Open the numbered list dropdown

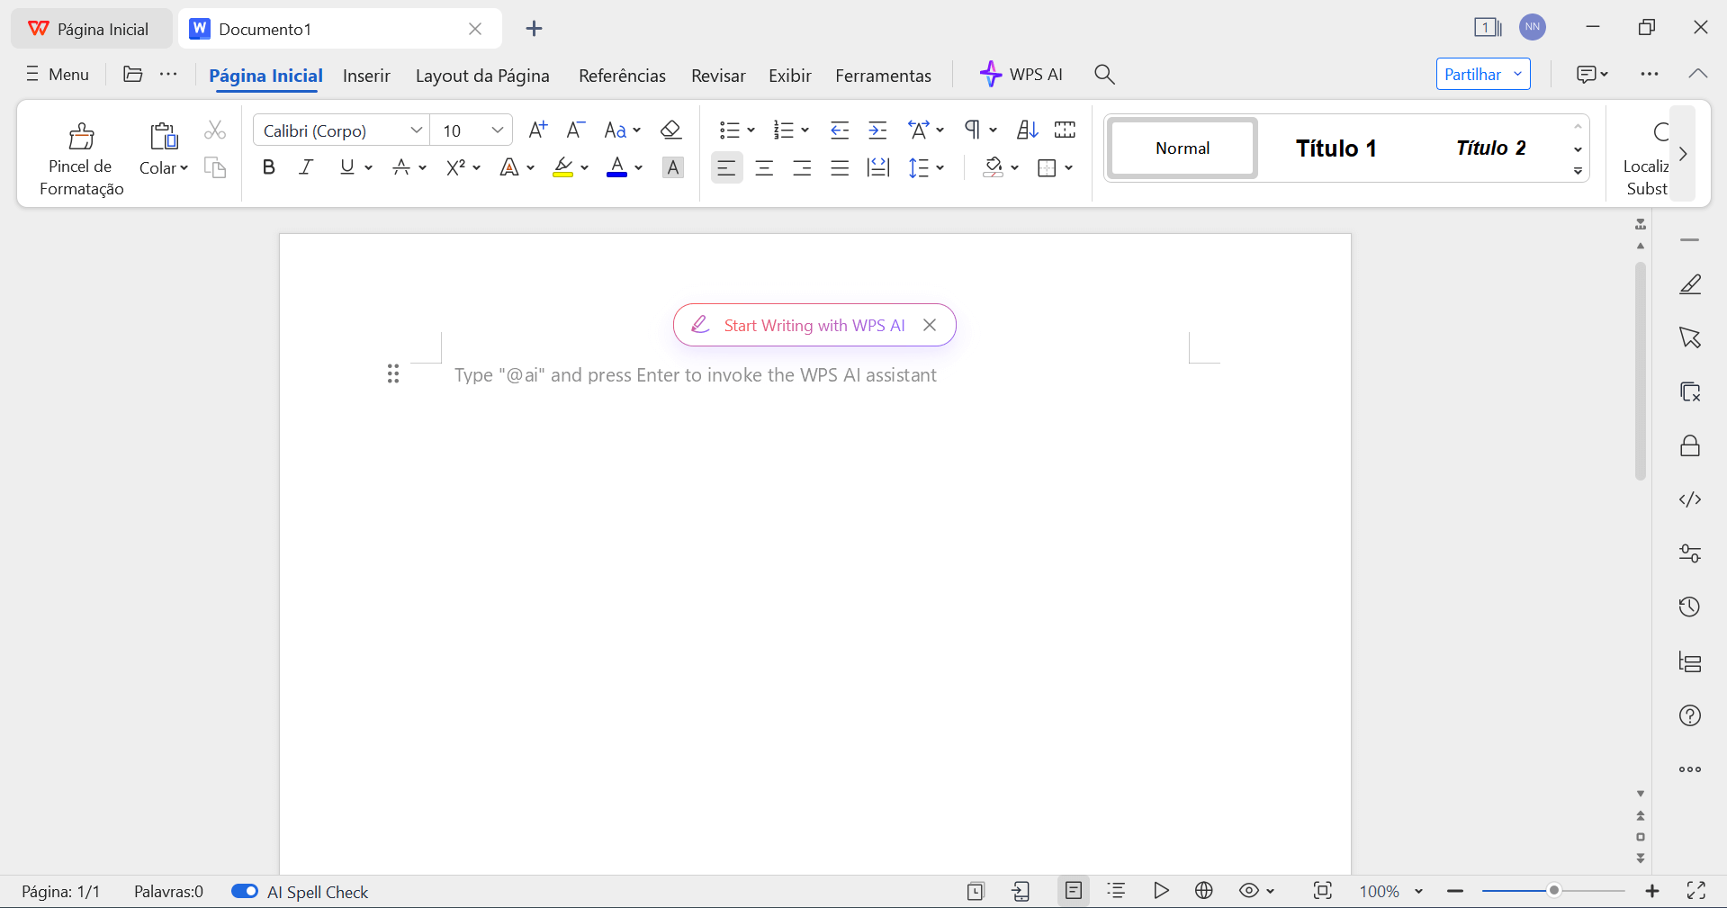coord(805,130)
